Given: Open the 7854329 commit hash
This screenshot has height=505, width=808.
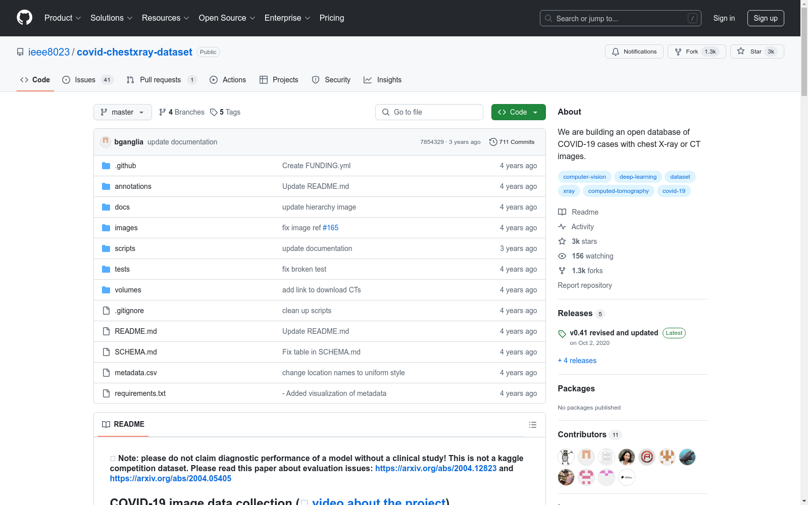Looking at the screenshot, I should [x=432, y=142].
